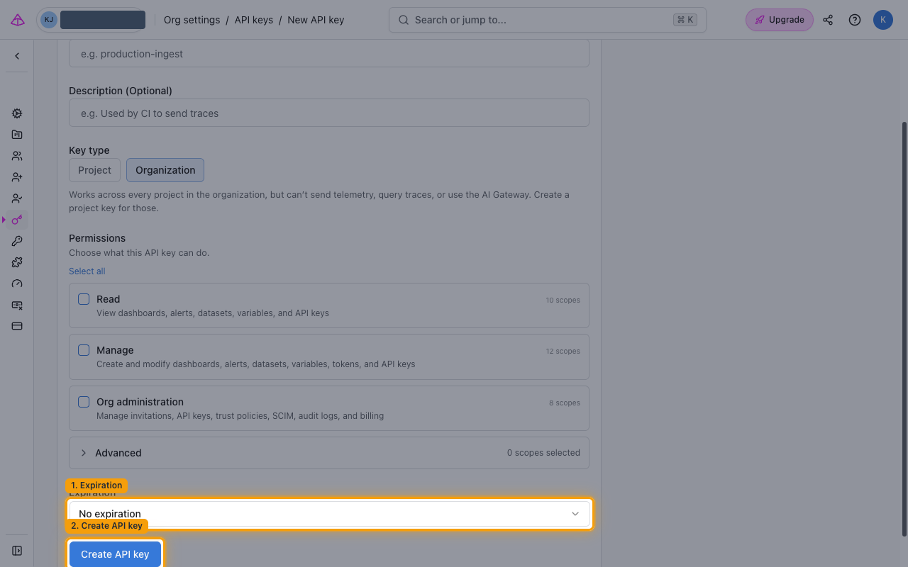Open the card-with-x icon in sidebar
Screen dimensions: 908x567
(17, 305)
